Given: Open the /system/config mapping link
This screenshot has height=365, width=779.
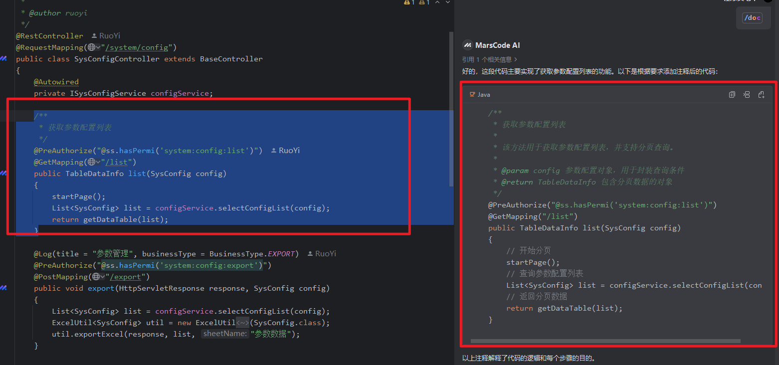Looking at the screenshot, I should (138, 47).
